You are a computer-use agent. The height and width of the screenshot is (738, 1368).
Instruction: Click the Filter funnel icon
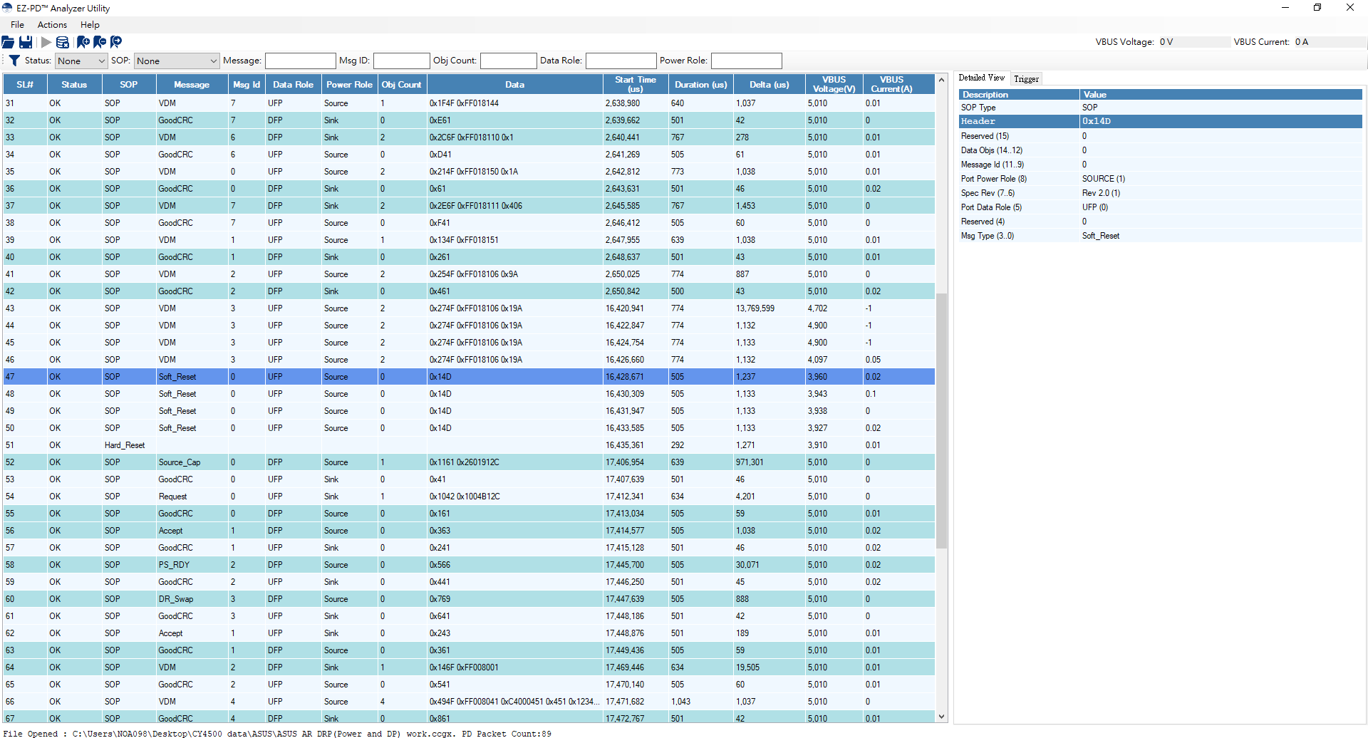tap(14, 61)
